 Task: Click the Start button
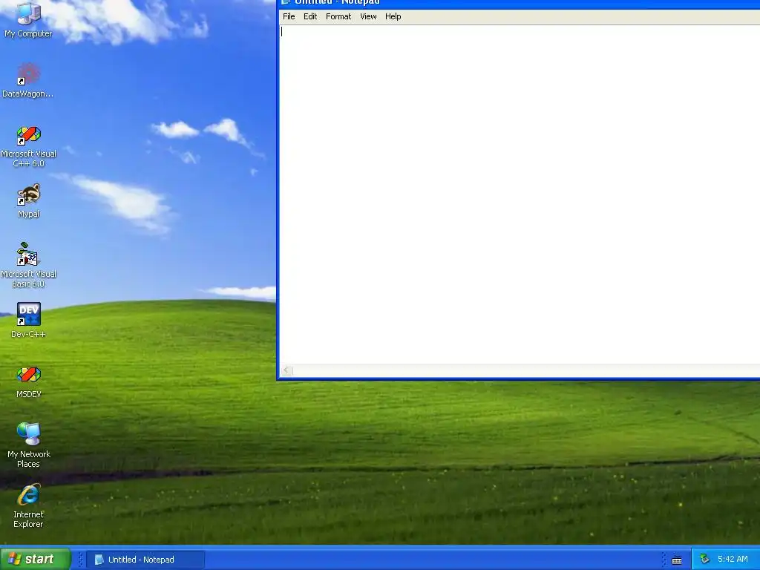(36, 559)
